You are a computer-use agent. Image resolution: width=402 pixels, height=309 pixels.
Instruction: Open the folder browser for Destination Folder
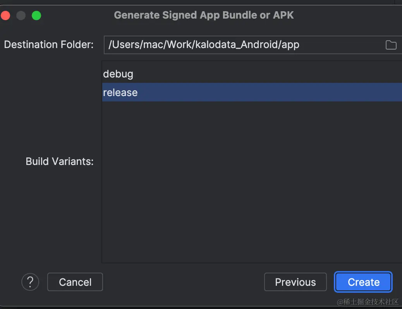pyautogui.click(x=391, y=45)
